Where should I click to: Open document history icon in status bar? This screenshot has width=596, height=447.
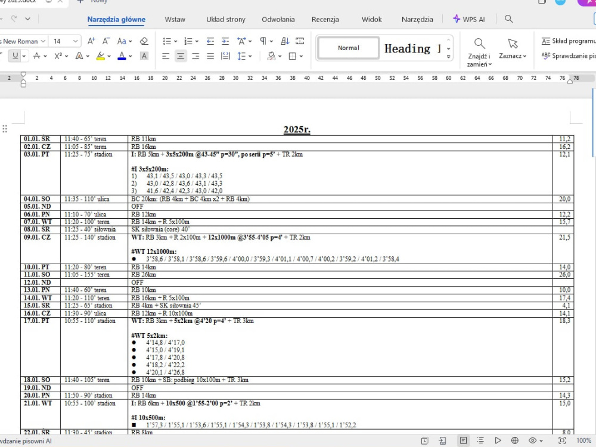coord(424,440)
